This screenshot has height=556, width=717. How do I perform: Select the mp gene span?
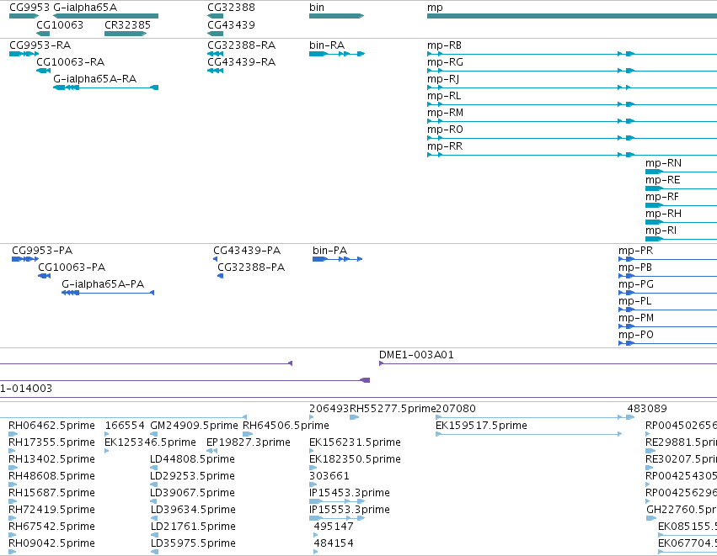pyautogui.click(x=572, y=16)
